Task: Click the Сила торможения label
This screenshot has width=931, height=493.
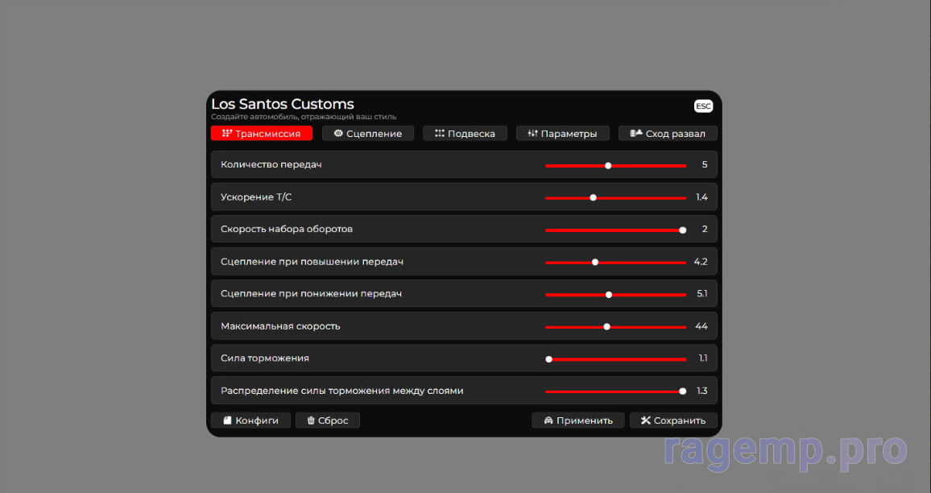Action: coord(265,358)
